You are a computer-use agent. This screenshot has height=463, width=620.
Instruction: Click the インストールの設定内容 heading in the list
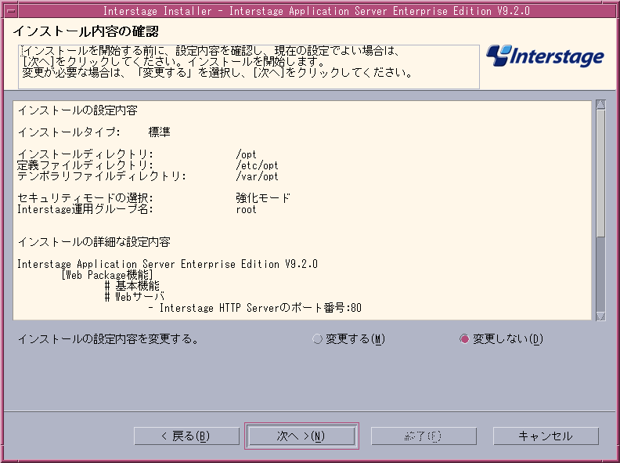[x=77, y=110]
